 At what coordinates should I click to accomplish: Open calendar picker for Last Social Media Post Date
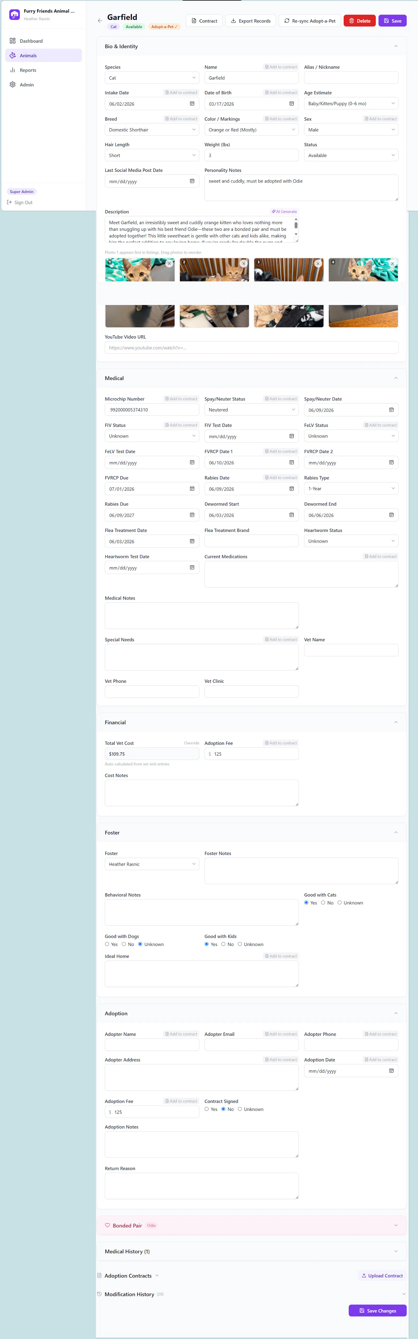click(192, 181)
